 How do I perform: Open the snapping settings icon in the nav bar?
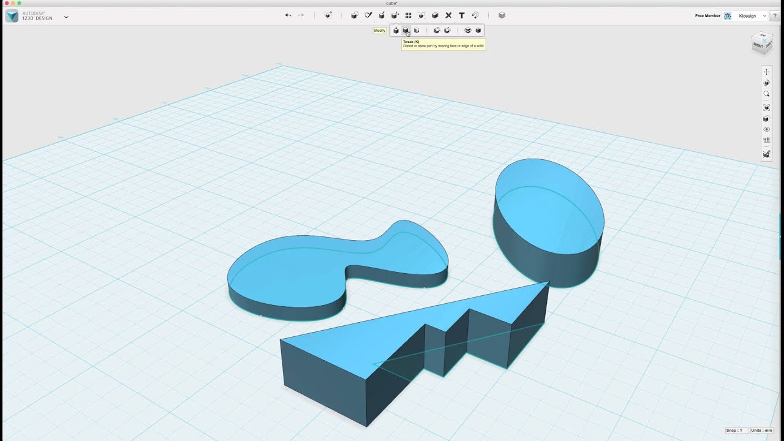(766, 154)
